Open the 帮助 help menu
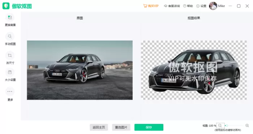Screen dimensions: 253x134 [x=188, y=6]
